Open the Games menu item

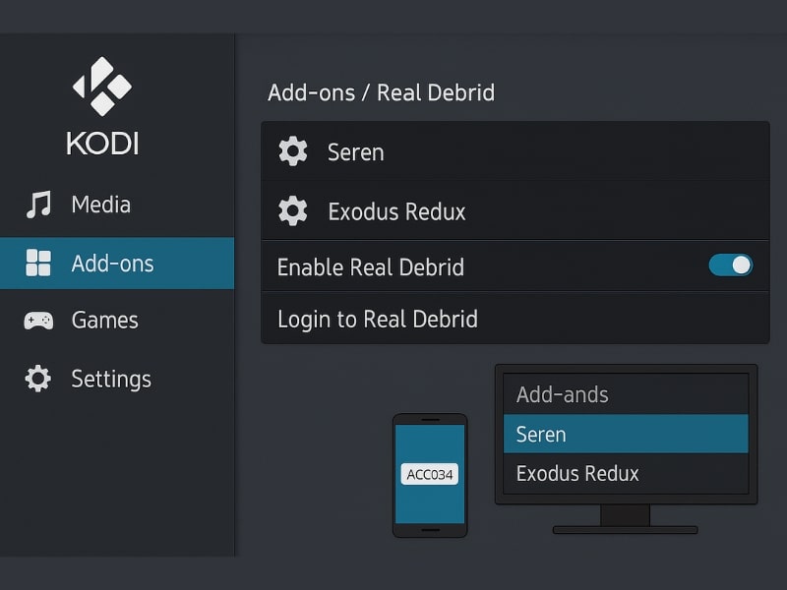click(117, 321)
